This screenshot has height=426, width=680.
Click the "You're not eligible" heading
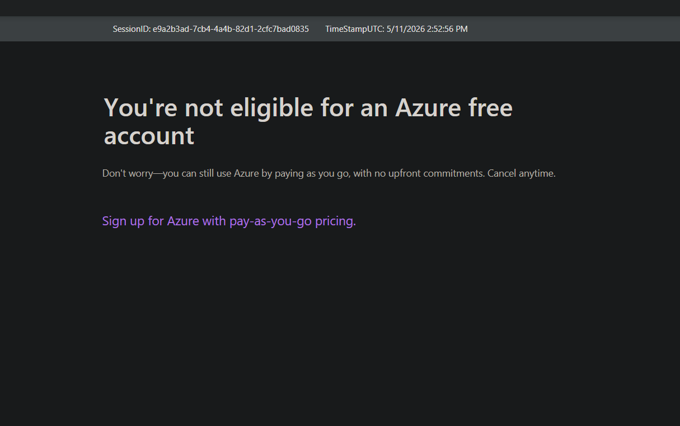[308, 121]
